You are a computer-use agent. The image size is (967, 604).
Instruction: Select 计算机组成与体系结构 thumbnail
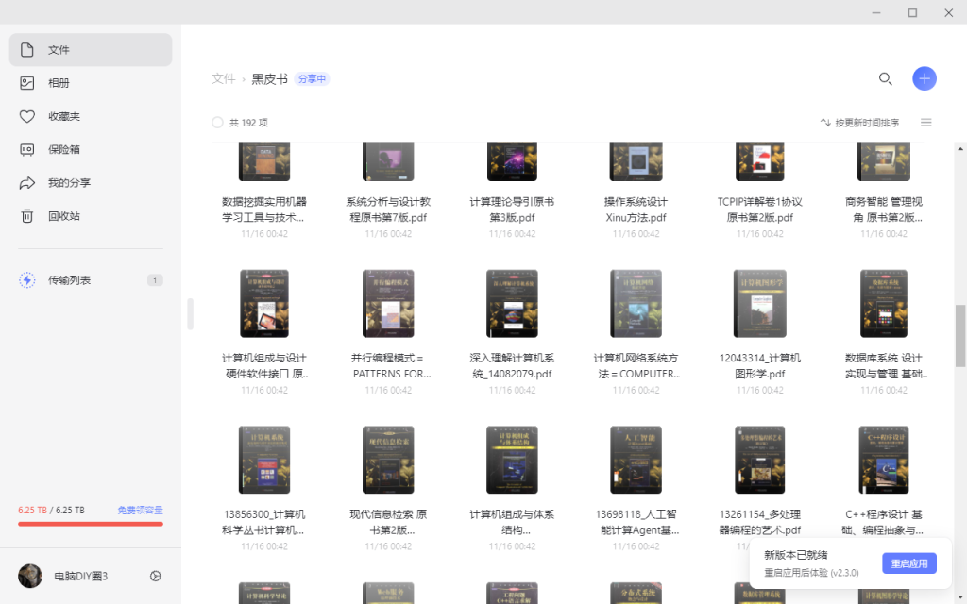512,460
